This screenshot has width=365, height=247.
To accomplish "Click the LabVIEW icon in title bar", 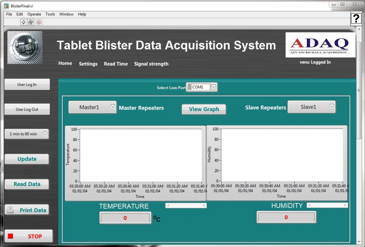I will [x=6, y=6].
